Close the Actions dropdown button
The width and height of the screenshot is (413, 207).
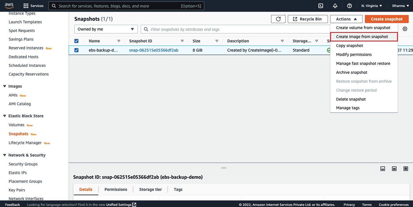pos(346,19)
